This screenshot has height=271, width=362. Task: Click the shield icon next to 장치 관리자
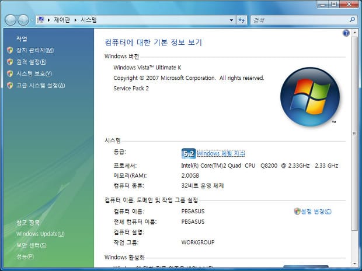pos(10,50)
